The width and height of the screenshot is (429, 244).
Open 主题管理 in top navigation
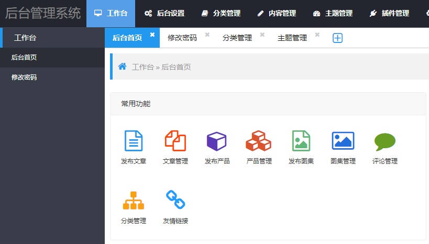[x=333, y=14]
